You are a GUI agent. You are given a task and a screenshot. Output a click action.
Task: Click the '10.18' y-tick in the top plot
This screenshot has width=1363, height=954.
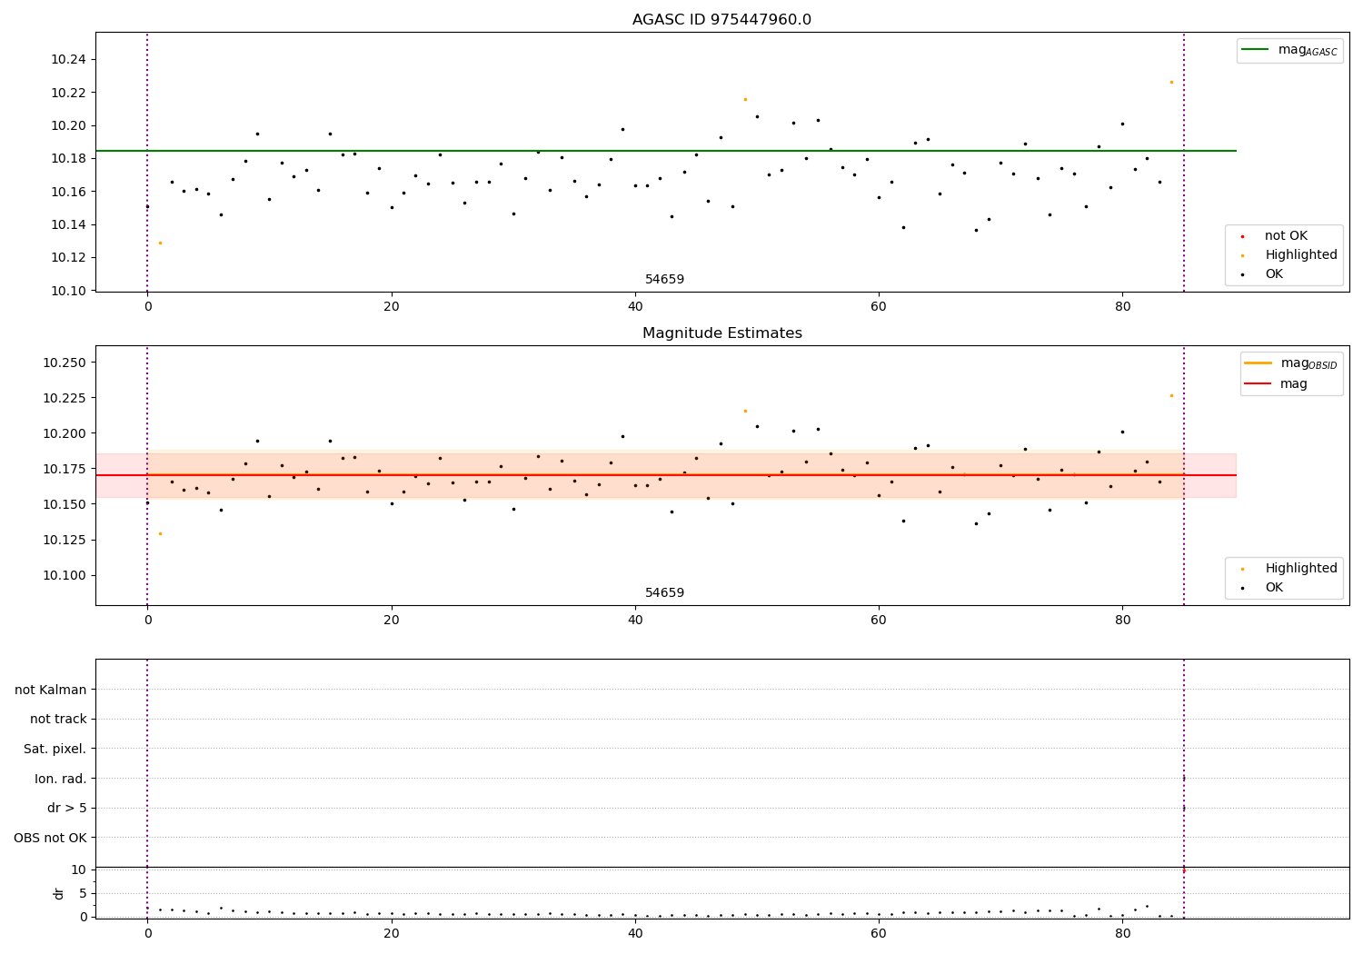coord(68,159)
